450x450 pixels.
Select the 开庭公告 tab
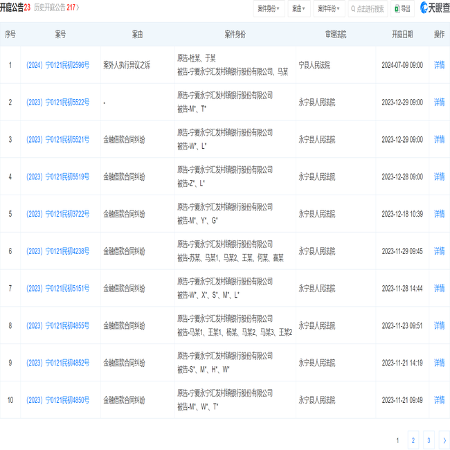point(15,8)
